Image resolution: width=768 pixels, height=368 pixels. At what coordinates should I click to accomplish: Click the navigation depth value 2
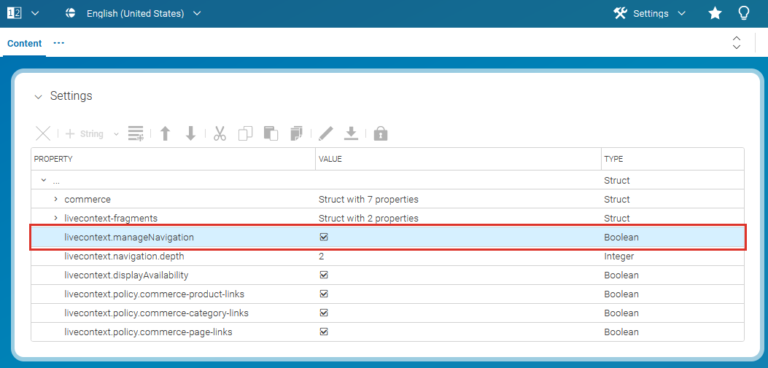click(322, 257)
